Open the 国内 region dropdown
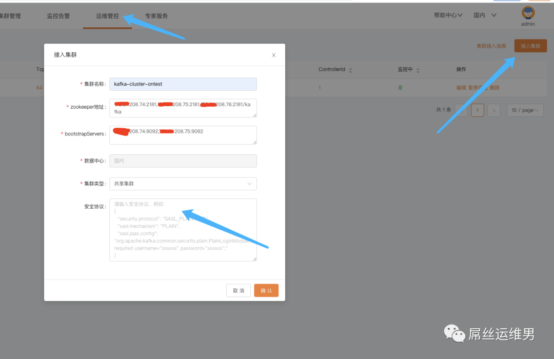554x359 pixels. [485, 15]
